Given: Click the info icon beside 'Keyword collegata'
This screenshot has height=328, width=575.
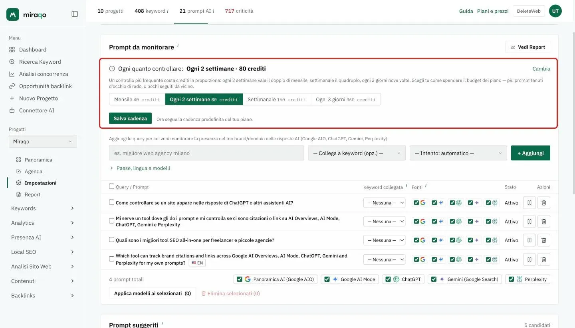Looking at the screenshot, I should click(406, 186).
